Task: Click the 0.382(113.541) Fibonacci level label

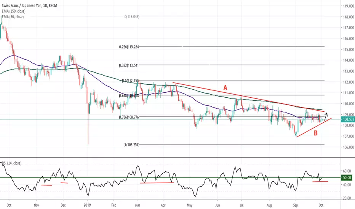Action: click(x=129, y=65)
